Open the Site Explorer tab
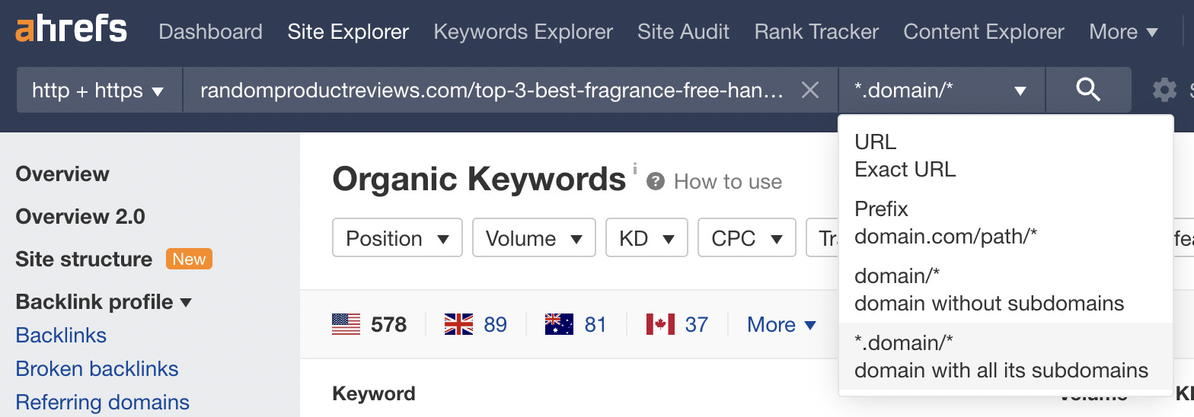Viewport: 1194px width, 417px height. click(348, 32)
